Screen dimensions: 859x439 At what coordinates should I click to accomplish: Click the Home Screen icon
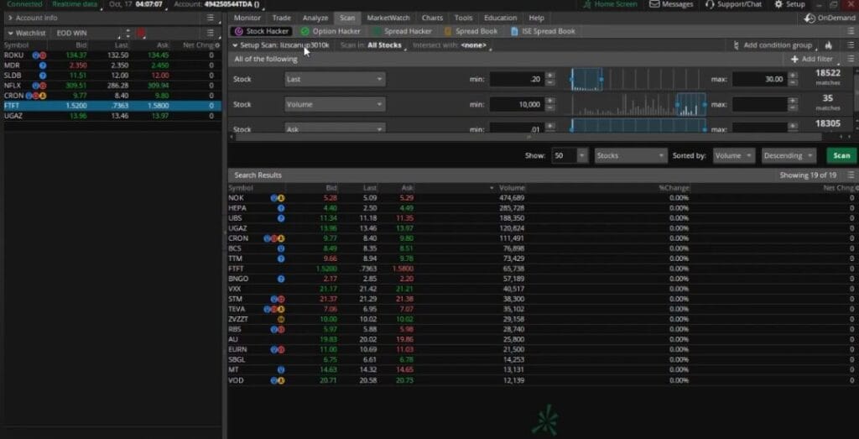coord(587,4)
